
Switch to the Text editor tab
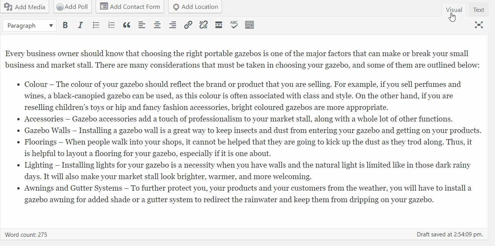click(x=478, y=10)
